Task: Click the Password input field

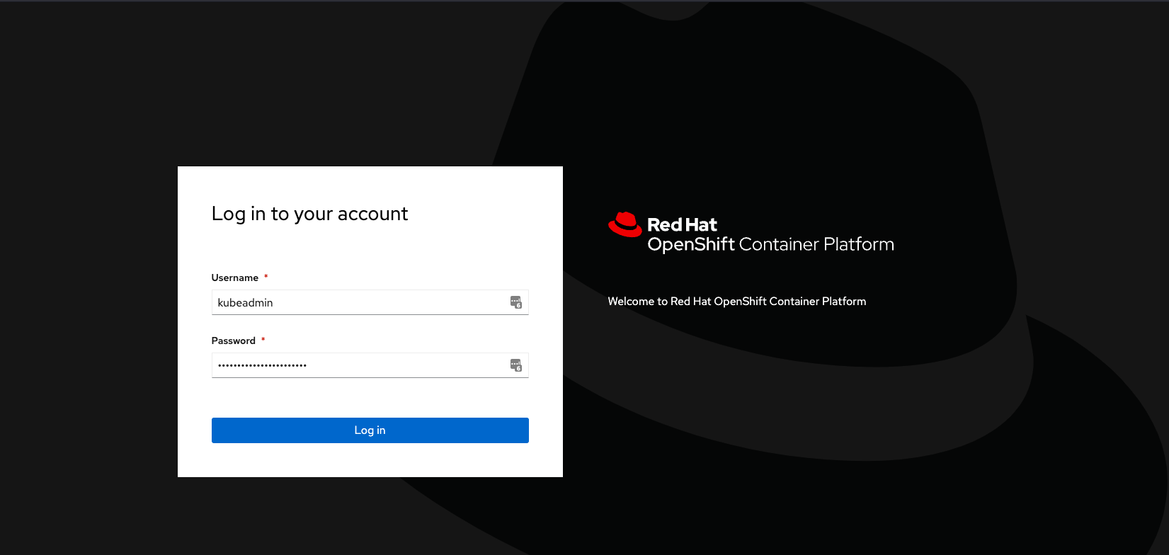Action: pyautogui.click(x=370, y=365)
